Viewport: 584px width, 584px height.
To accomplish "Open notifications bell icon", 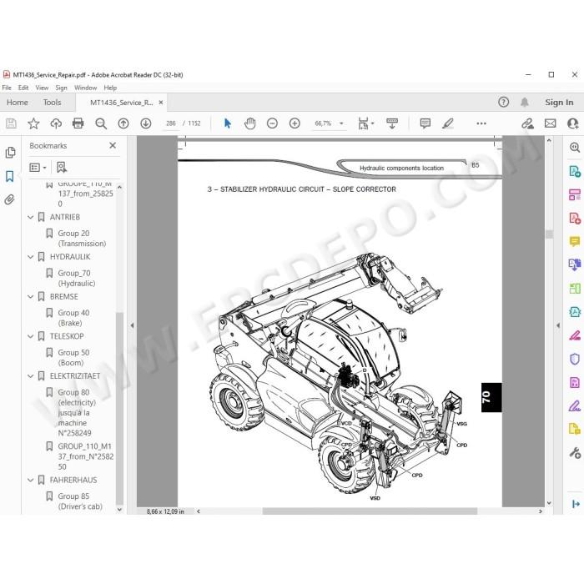I will 525,102.
